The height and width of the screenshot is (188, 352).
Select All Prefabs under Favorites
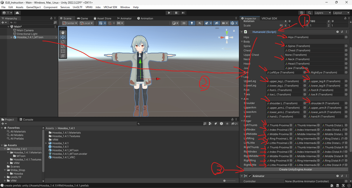[17, 138]
